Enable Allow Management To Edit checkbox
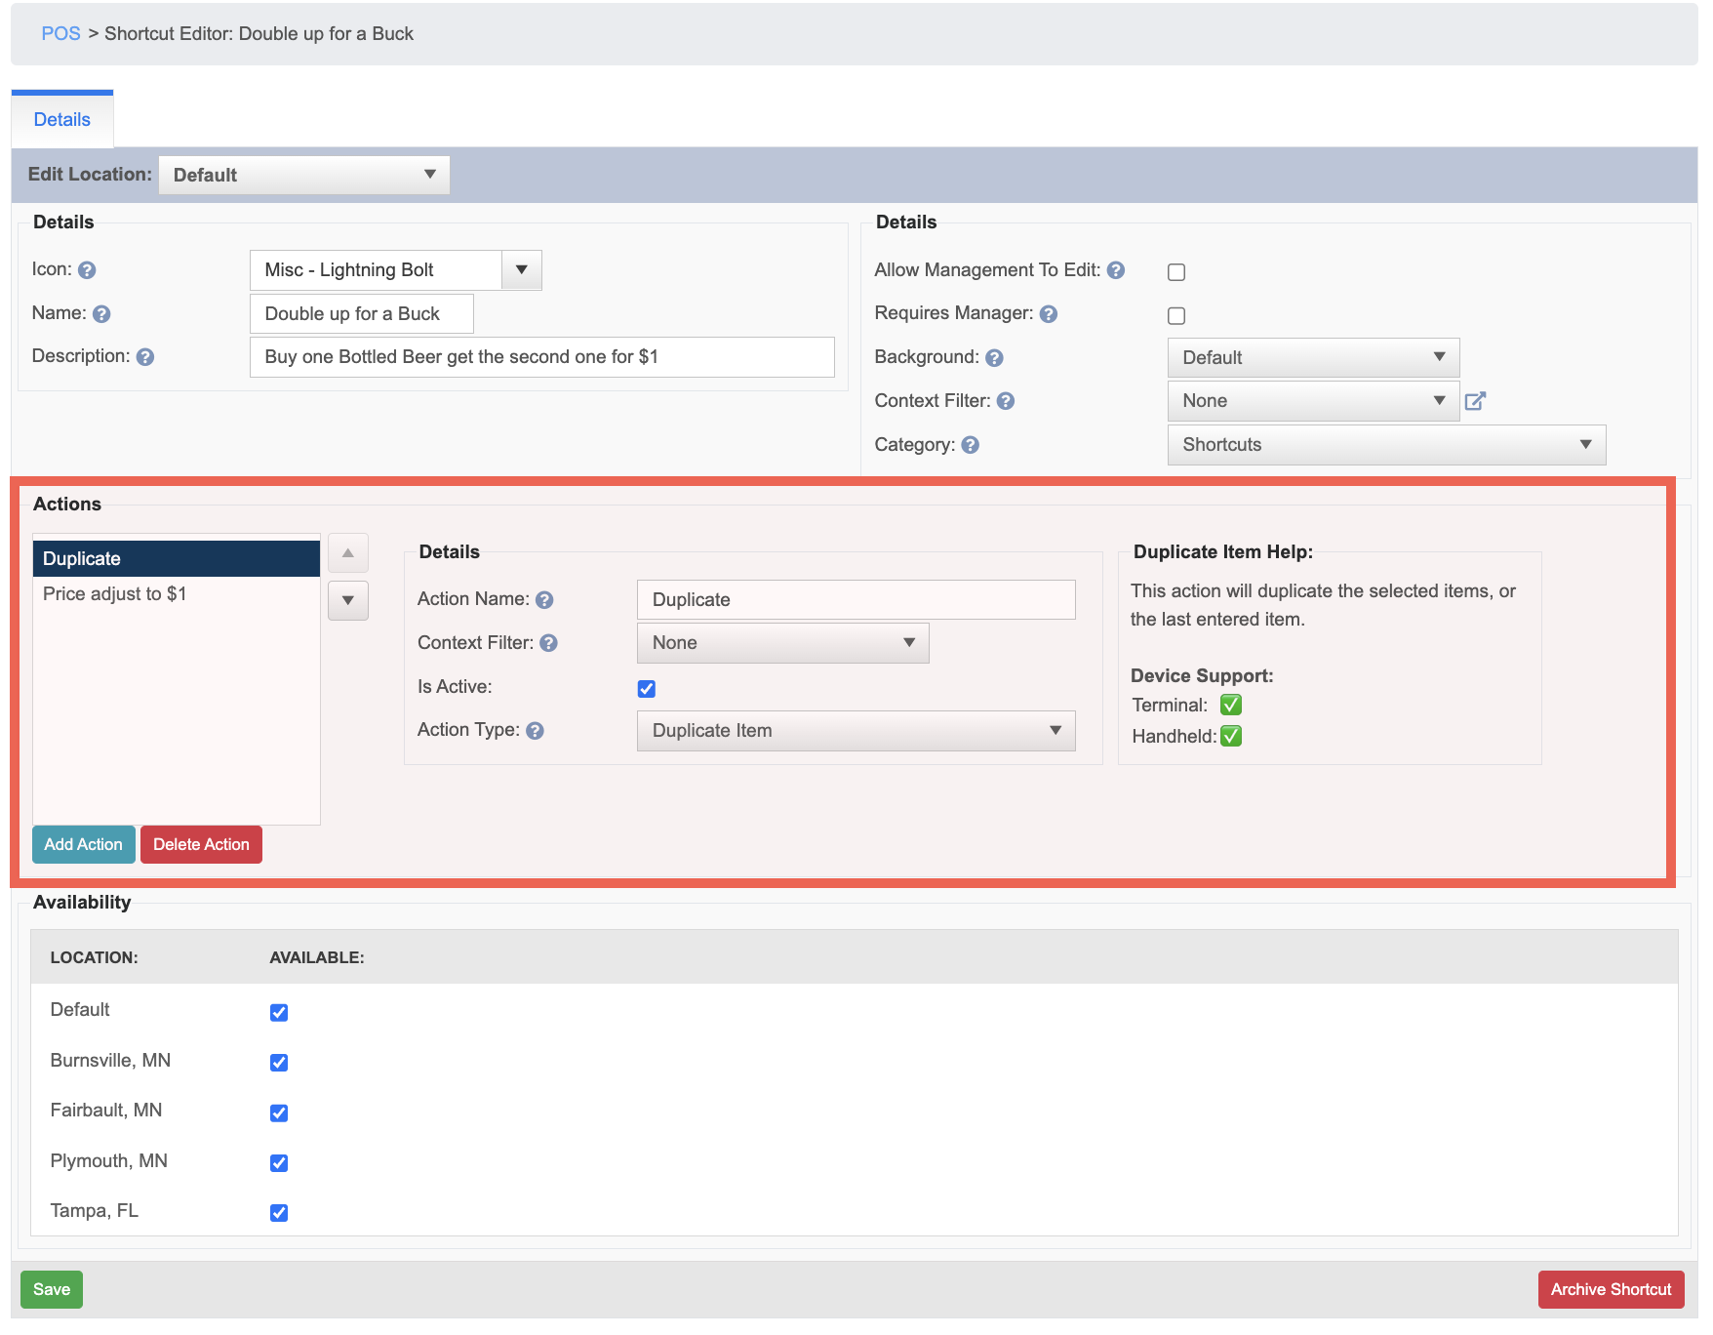1713x1335 pixels. 1176,272
